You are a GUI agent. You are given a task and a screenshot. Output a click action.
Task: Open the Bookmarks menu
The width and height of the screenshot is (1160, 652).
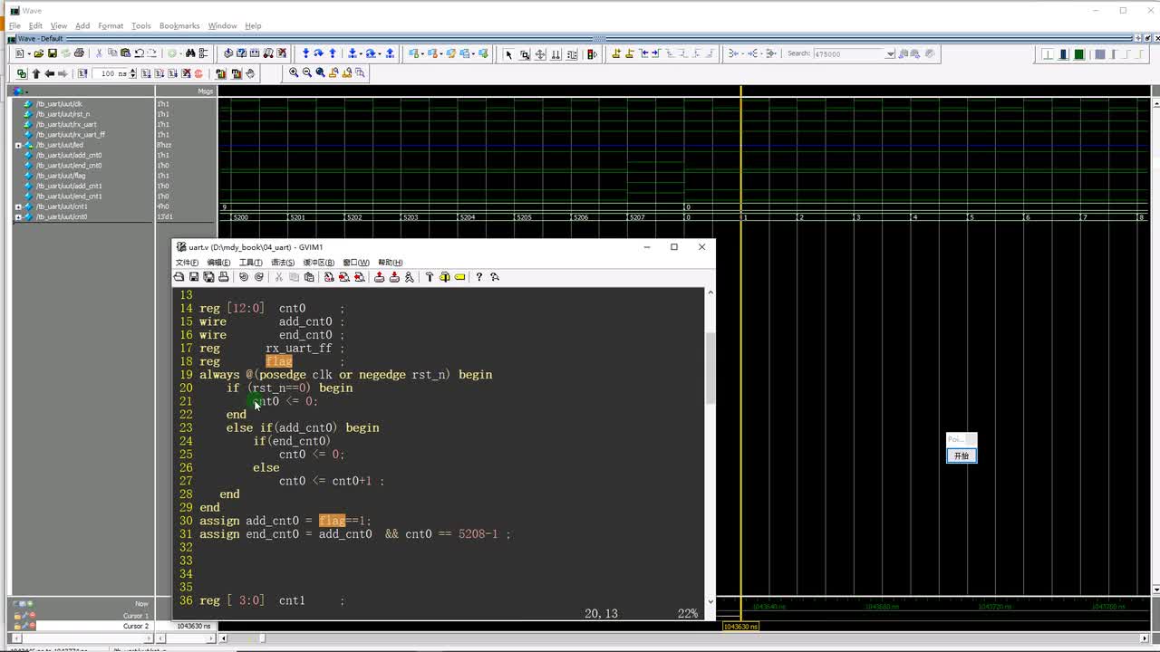[x=179, y=25]
